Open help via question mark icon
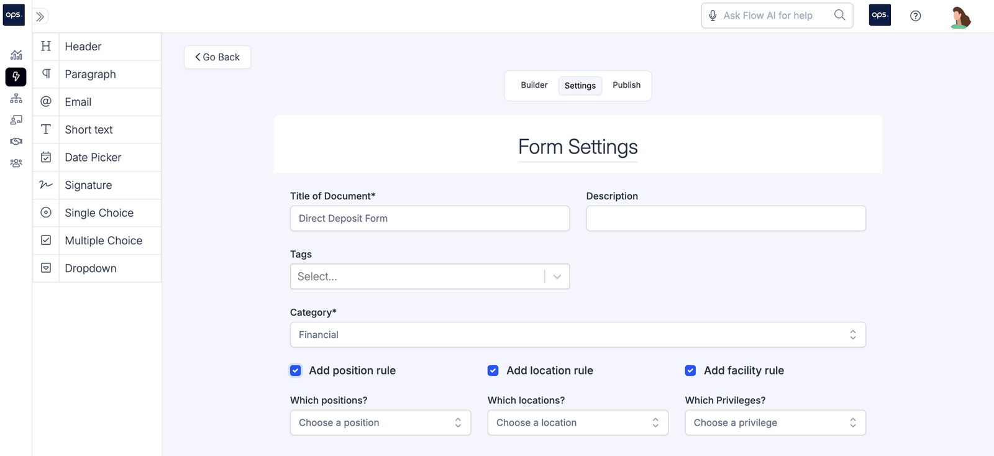The width and height of the screenshot is (994, 456). click(x=915, y=16)
